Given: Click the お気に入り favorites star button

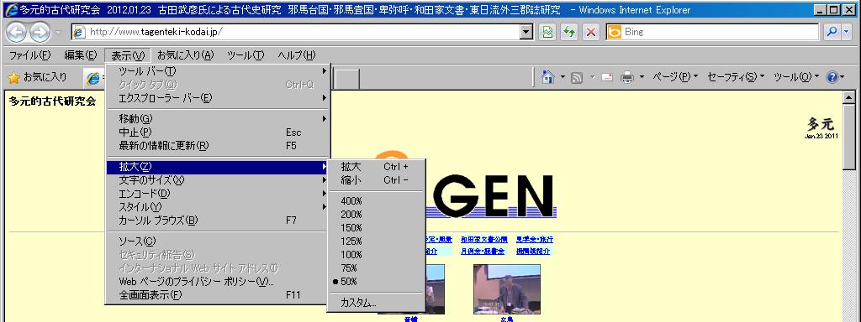Looking at the screenshot, I should coord(37,77).
